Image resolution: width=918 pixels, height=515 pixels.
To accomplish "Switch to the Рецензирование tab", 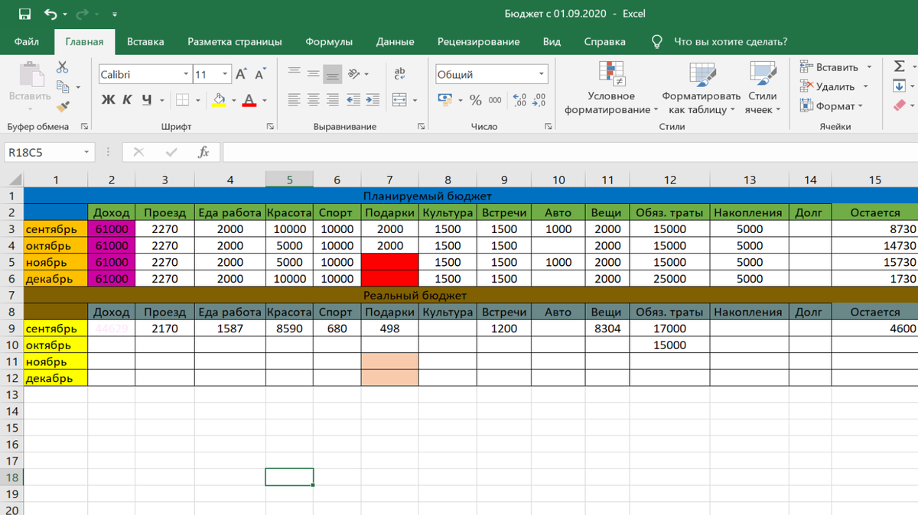I will coord(479,41).
